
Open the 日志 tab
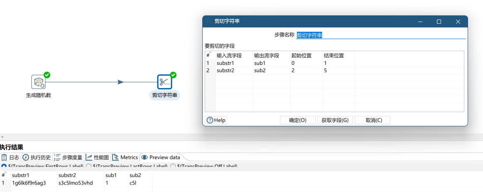[x=10, y=158]
